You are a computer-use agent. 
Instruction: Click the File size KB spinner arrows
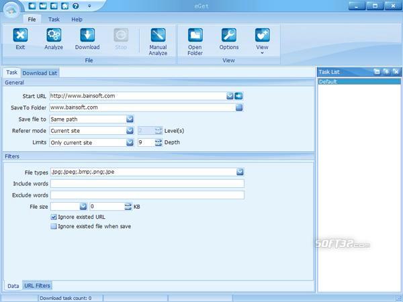coord(128,207)
